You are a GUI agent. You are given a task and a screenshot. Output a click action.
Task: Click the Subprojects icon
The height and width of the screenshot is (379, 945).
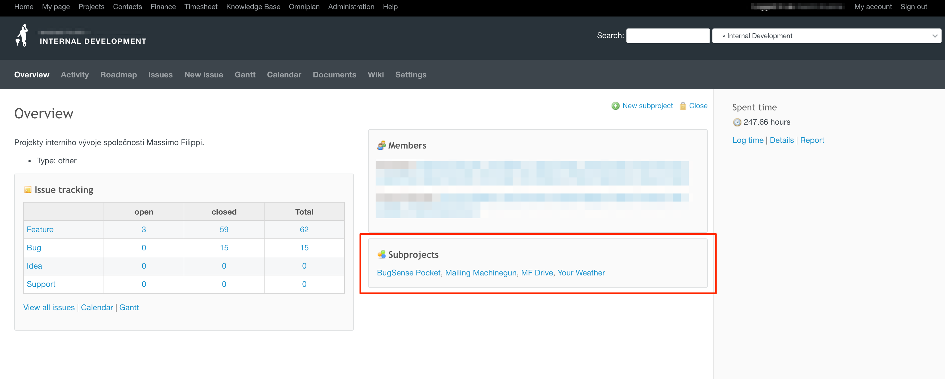[381, 254]
